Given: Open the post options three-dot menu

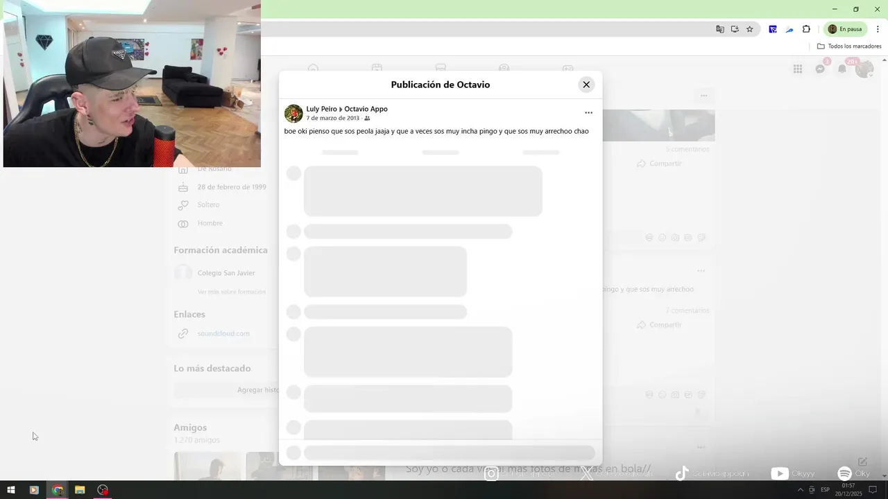Looking at the screenshot, I should [588, 113].
